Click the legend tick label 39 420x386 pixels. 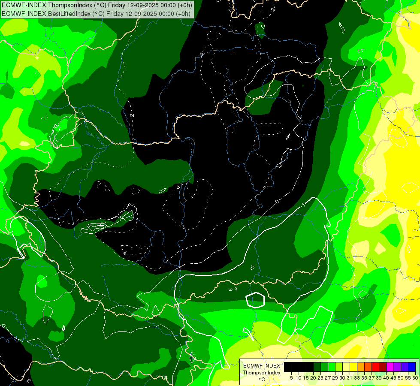click(x=379, y=378)
